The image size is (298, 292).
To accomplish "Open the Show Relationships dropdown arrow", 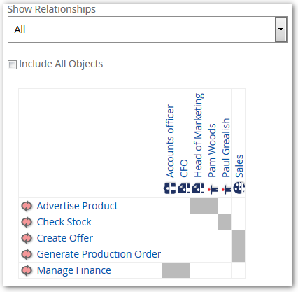I will 281,29.
